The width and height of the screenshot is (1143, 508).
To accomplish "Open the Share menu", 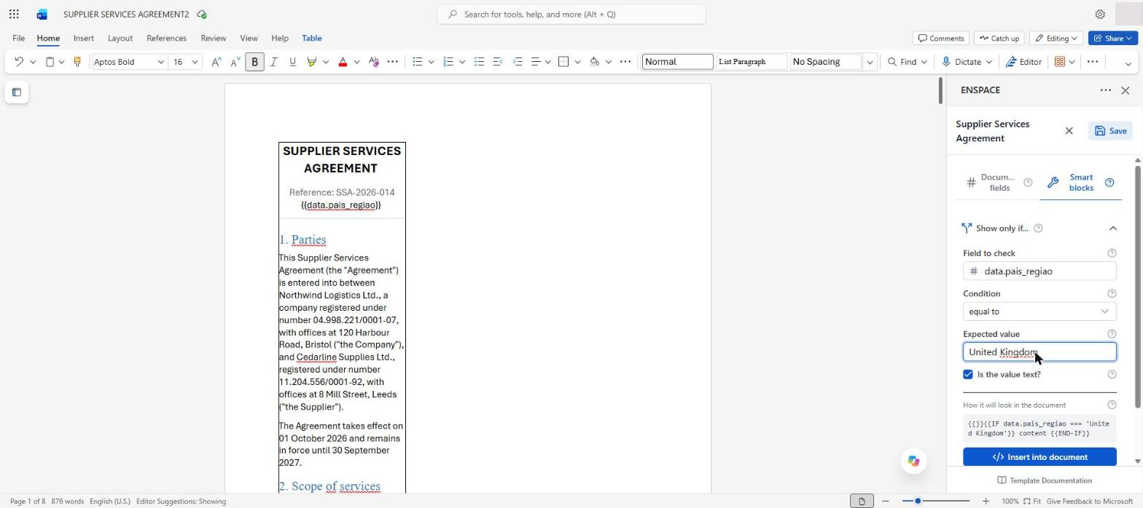I will (x=1112, y=38).
